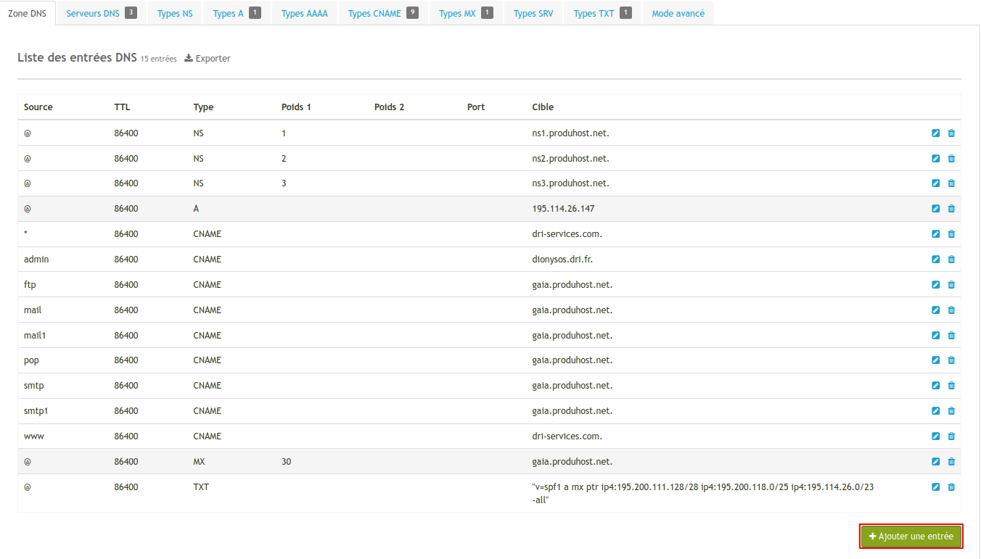Edit the mail1 CNAME entry
This screenshot has height=559, width=981.
click(935, 336)
